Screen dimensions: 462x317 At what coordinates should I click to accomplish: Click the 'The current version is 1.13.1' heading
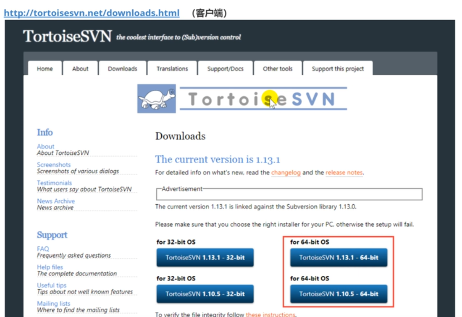click(x=218, y=159)
